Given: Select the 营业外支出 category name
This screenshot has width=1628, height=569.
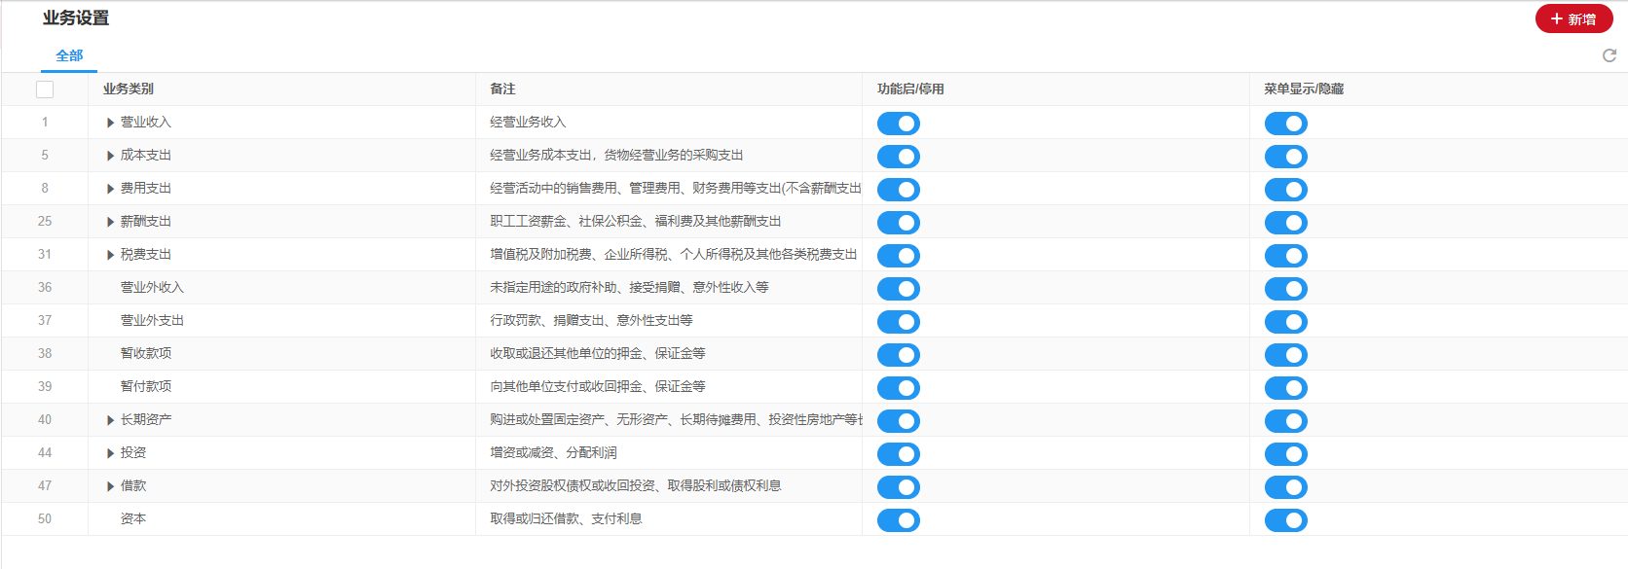Looking at the screenshot, I should click(x=152, y=320).
